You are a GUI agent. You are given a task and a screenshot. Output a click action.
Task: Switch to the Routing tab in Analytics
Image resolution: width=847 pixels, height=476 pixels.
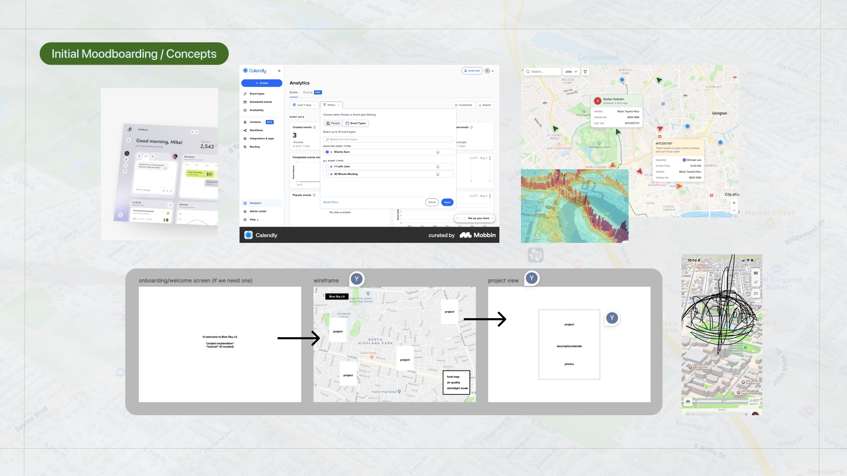[x=308, y=93]
